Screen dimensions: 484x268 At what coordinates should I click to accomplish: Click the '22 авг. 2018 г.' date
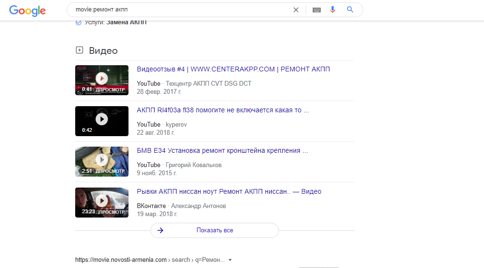(156, 132)
